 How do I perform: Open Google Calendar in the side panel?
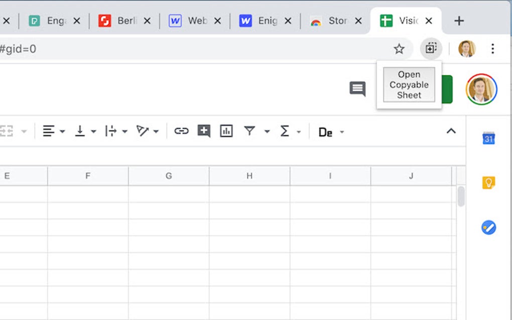point(488,138)
